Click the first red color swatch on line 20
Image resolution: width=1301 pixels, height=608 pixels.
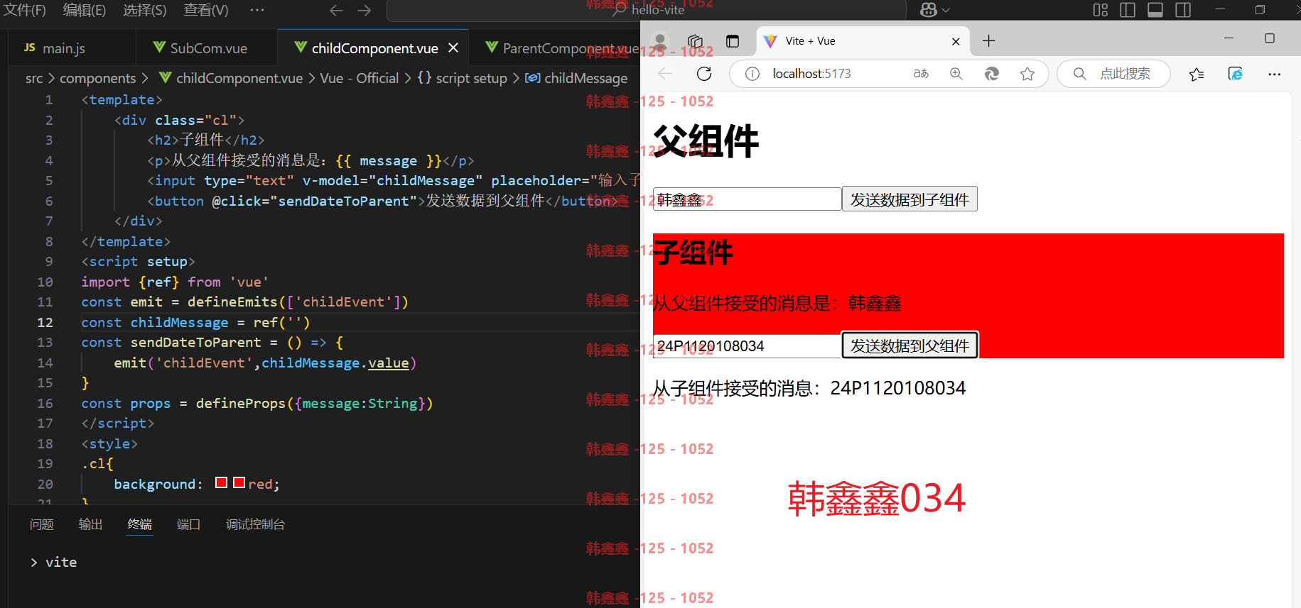click(221, 482)
